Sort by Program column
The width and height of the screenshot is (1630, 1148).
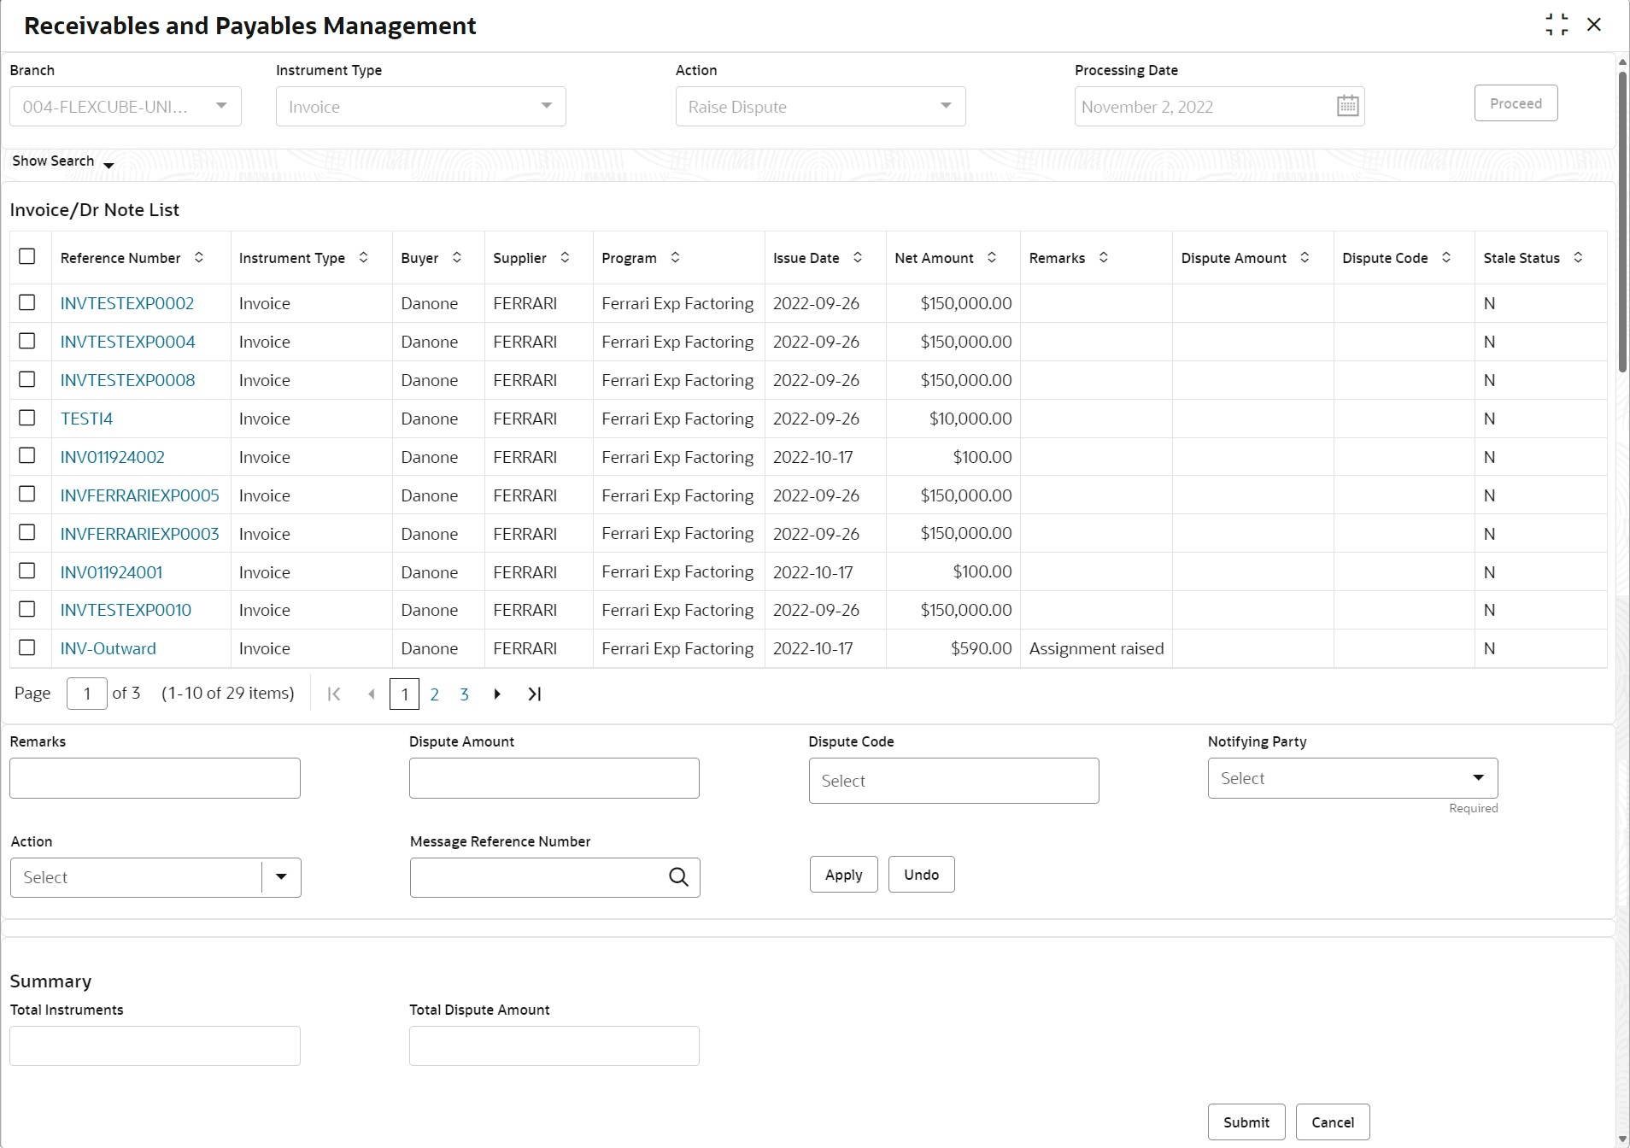[x=675, y=257]
